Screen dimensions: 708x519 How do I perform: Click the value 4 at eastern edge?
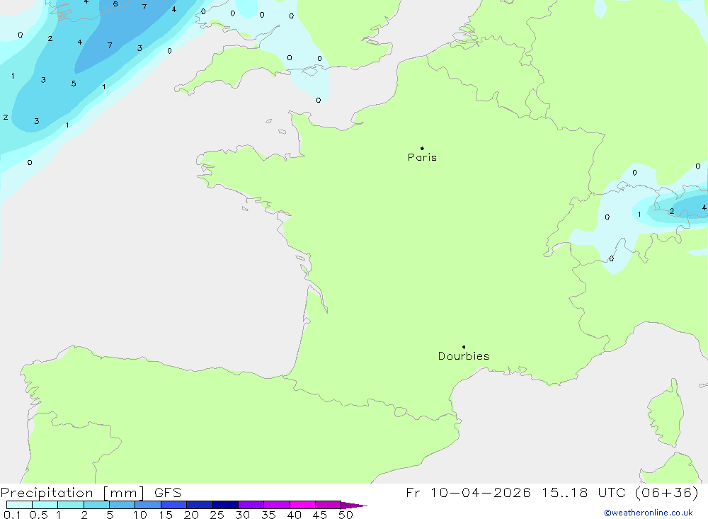(704, 207)
